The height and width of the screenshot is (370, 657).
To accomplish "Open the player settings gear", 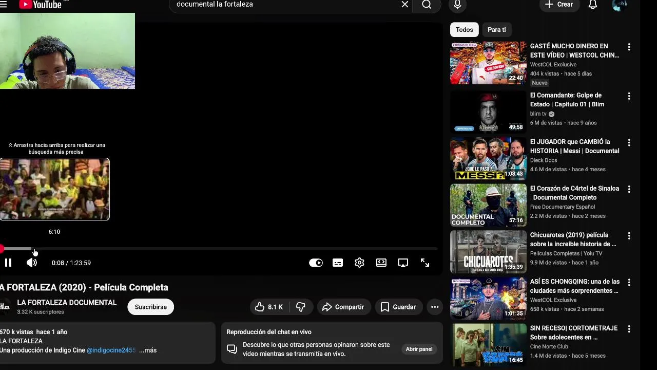I will (359, 263).
